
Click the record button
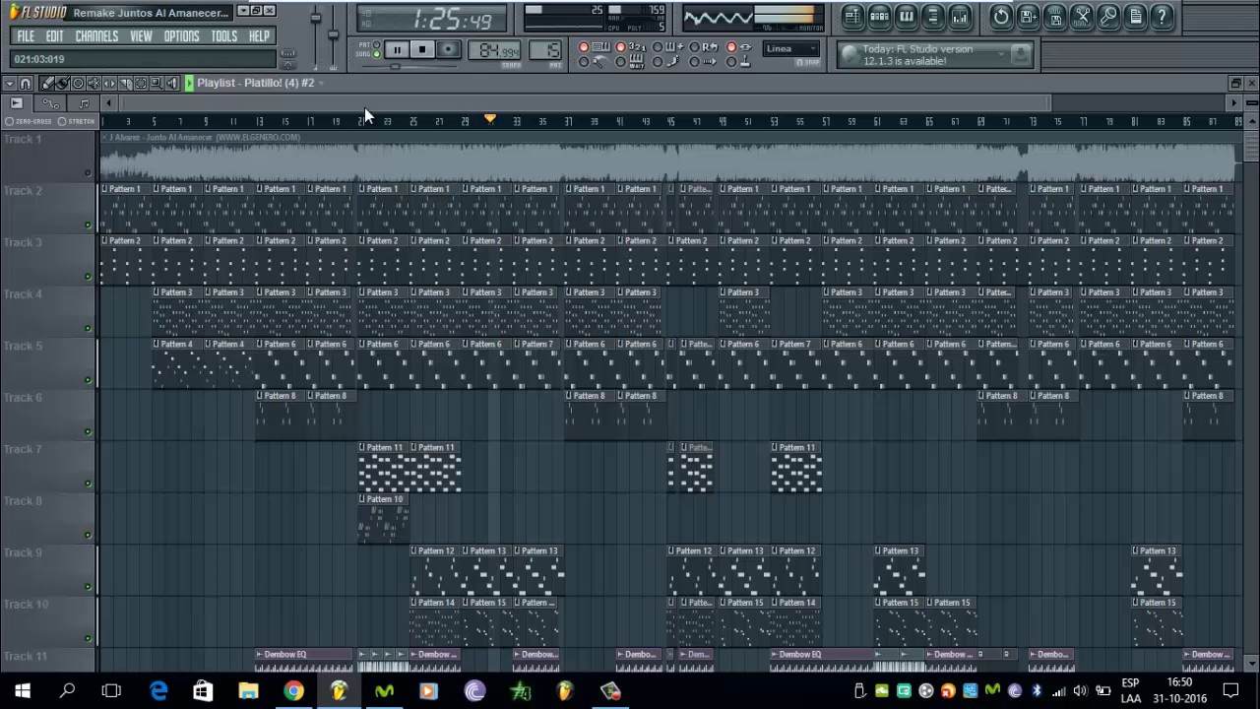point(448,50)
